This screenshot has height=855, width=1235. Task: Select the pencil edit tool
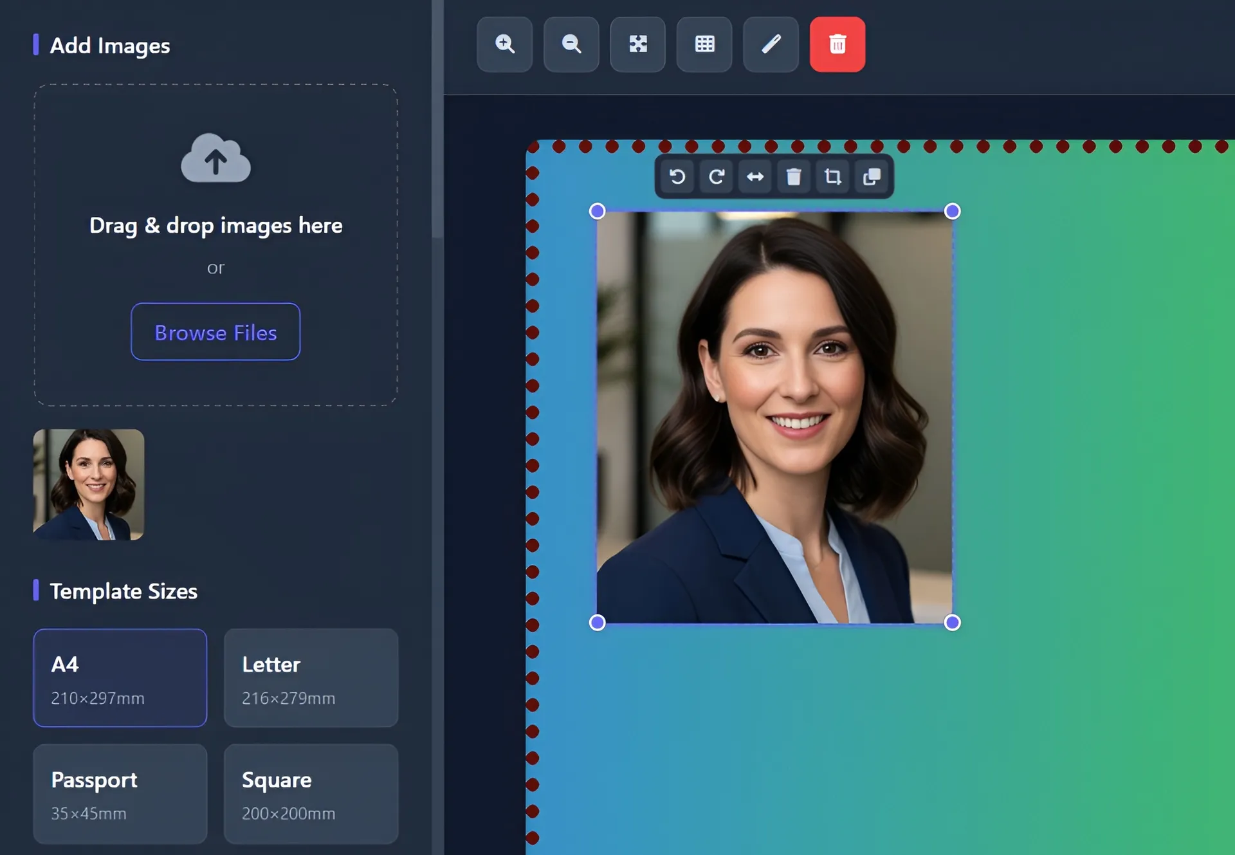[x=771, y=44]
